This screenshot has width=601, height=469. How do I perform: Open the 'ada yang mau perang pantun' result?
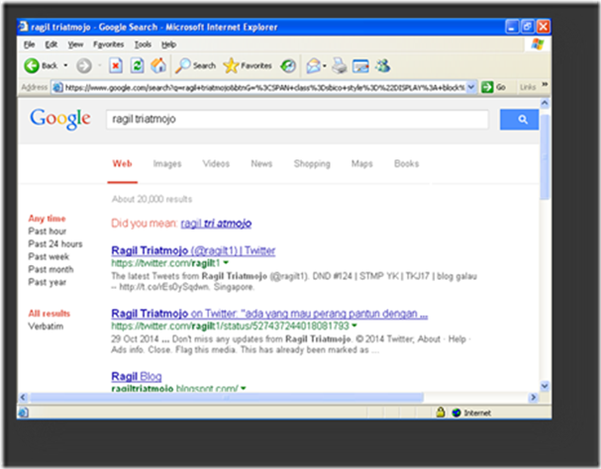point(269,314)
